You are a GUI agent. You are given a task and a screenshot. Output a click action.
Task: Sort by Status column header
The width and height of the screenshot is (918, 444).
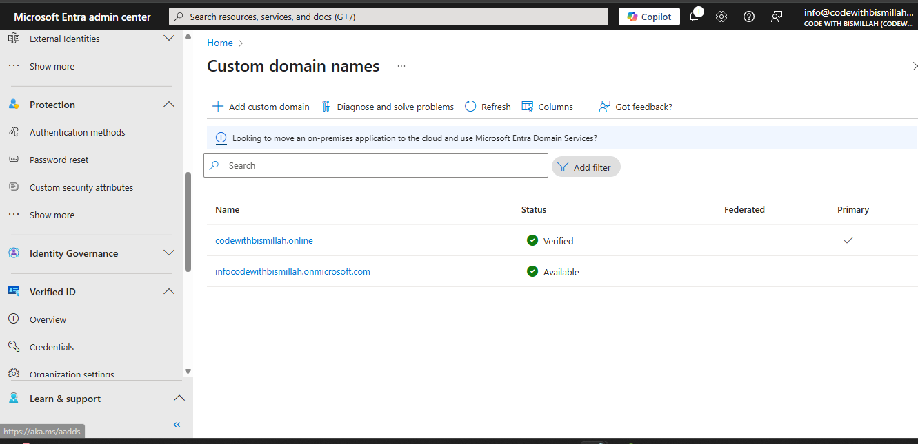[x=534, y=209]
